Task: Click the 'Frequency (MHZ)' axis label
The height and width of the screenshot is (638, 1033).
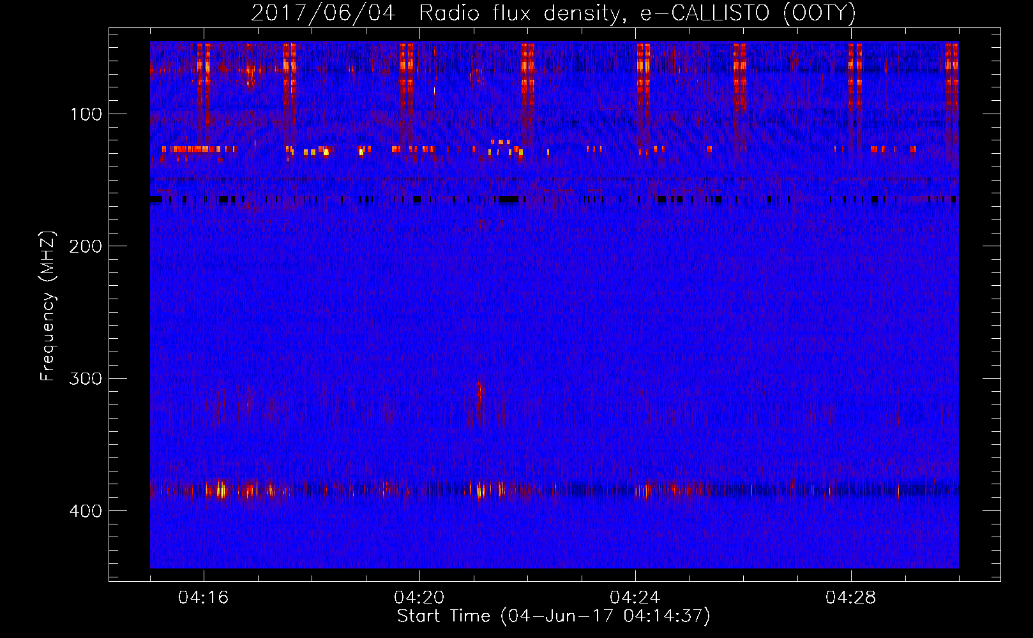Action: click(48, 306)
